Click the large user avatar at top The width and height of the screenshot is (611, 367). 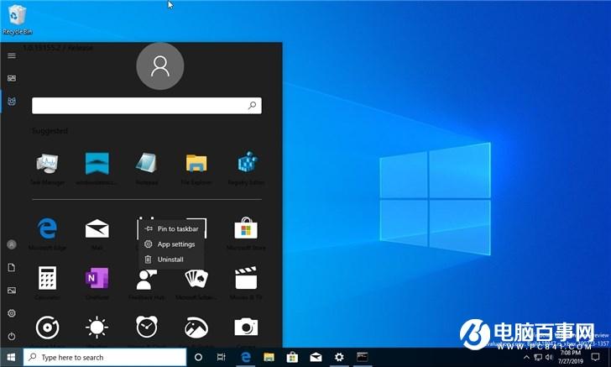(160, 66)
